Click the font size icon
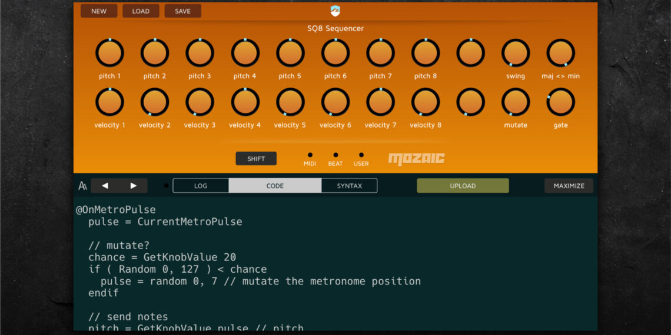 click(x=82, y=186)
